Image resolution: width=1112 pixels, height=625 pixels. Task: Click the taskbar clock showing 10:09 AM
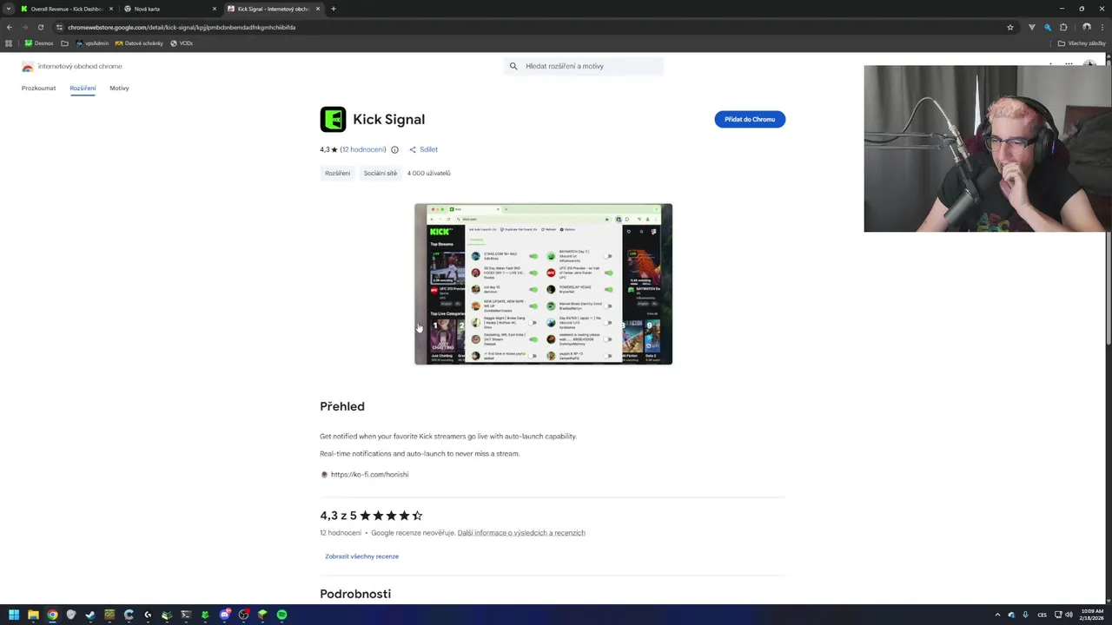coord(1091,615)
